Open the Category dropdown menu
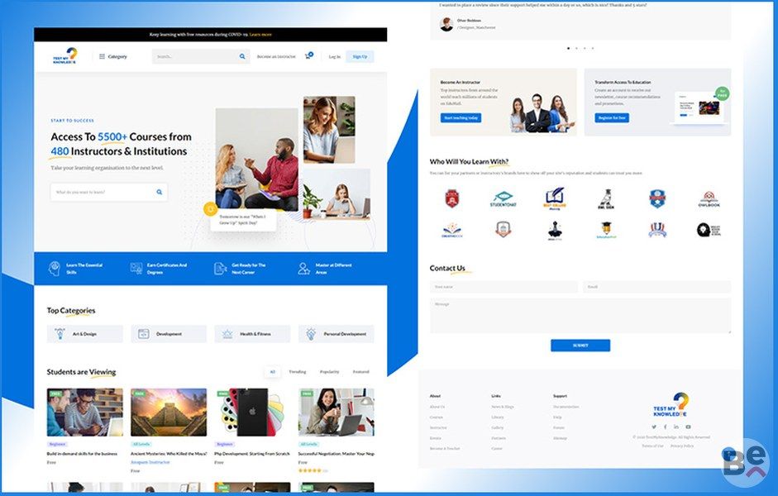The image size is (778, 496). click(112, 57)
